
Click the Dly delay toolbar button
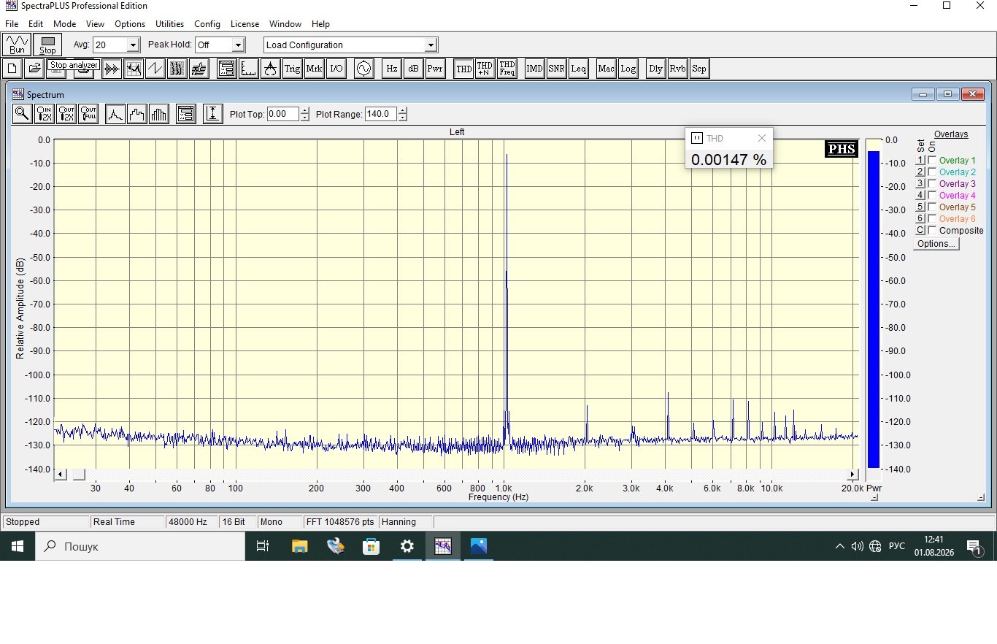[655, 69]
